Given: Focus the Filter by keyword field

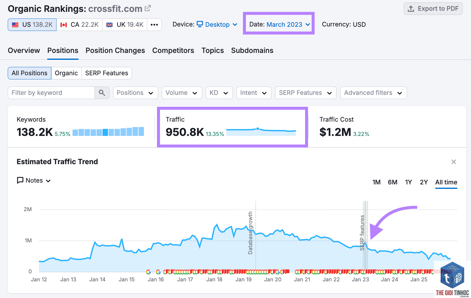Looking at the screenshot, I should (51, 93).
